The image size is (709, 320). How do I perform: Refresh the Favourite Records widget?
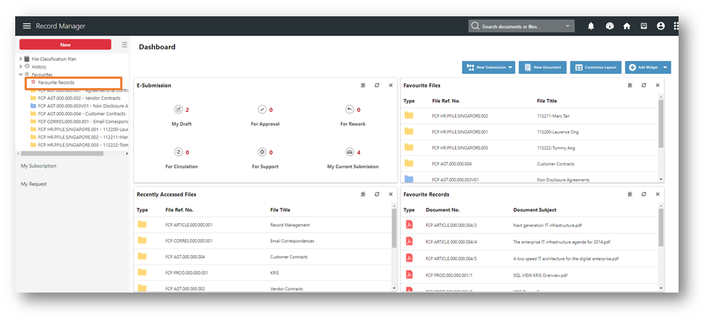pyautogui.click(x=643, y=194)
